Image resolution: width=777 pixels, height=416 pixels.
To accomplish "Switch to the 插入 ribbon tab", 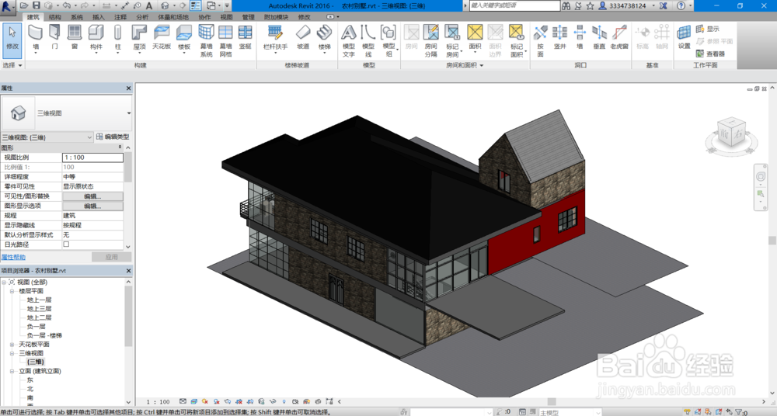I will point(99,17).
